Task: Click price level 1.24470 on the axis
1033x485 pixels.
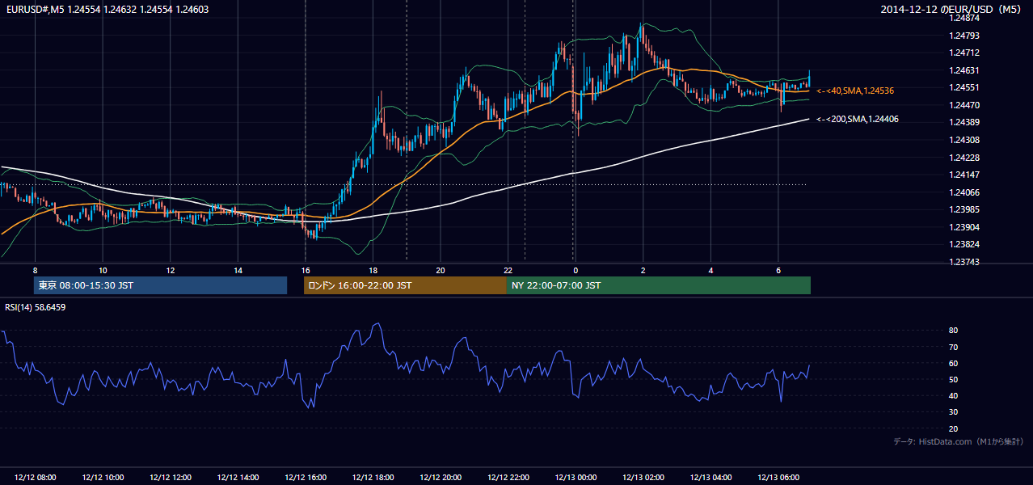Action: 963,105
